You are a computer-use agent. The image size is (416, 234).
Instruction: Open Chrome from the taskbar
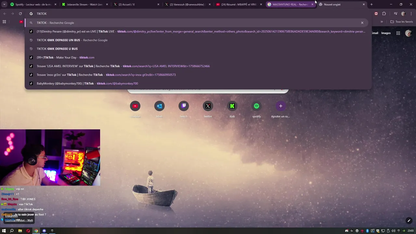click(x=36, y=231)
